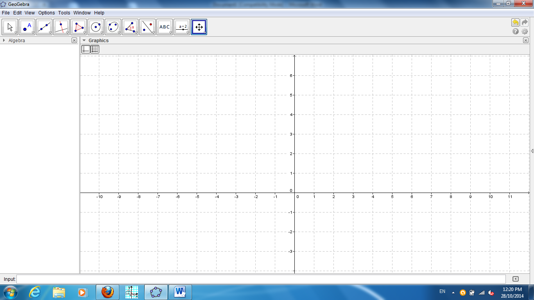Image resolution: width=534 pixels, height=300 pixels.
Task: Select the Reflect about Line tool
Action: click(147, 27)
